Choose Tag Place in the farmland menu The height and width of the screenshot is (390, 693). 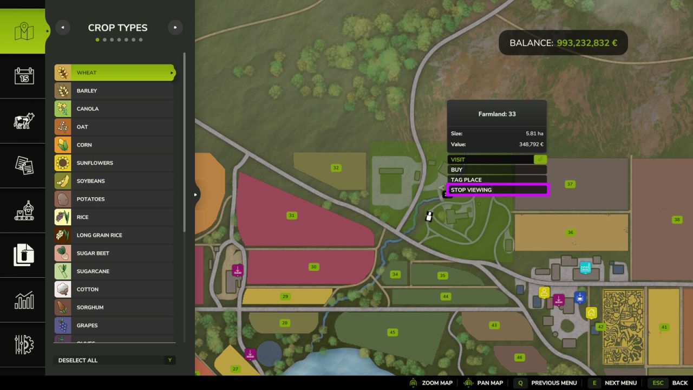pos(497,180)
